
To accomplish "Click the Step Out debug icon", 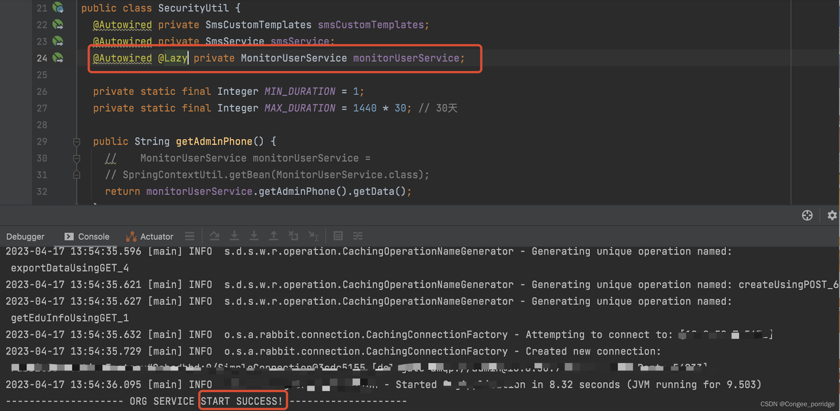I will click(273, 236).
